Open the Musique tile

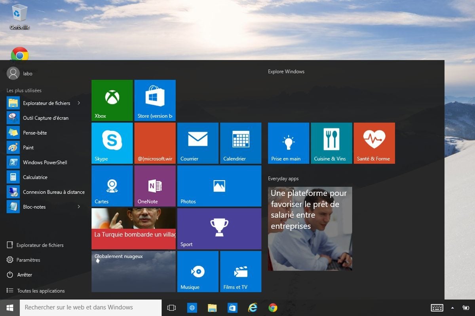pos(198,271)
